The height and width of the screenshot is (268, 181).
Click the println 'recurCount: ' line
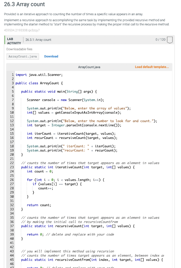click(x=72, y=150)
